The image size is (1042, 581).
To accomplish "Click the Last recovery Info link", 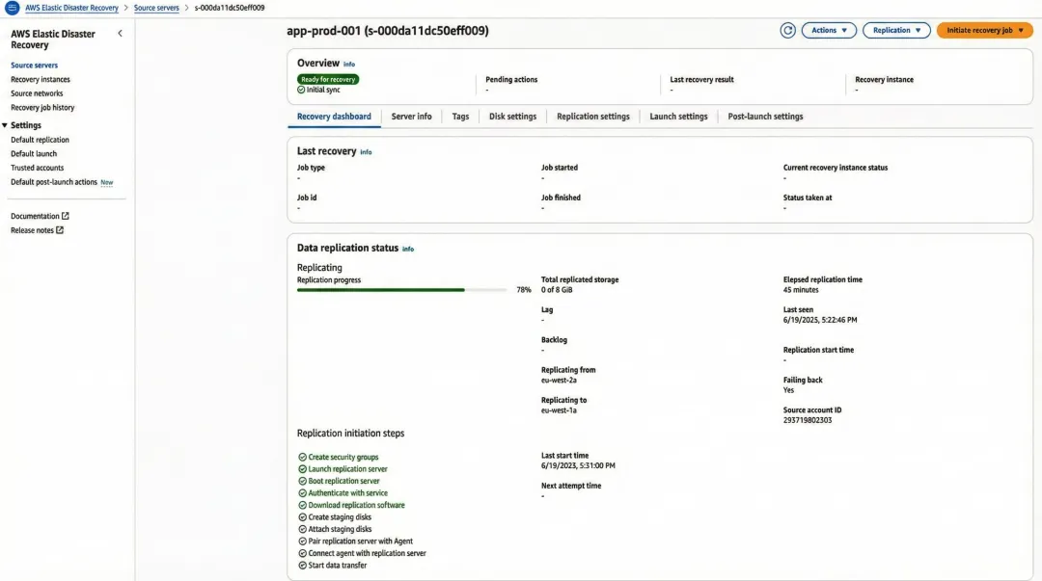I will (x=365, y=150).
